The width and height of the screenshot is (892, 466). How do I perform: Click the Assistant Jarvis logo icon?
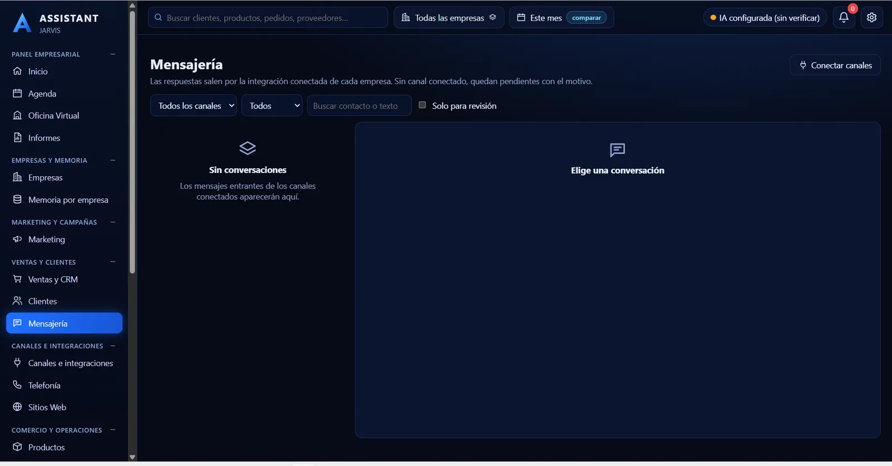(22, 23)
